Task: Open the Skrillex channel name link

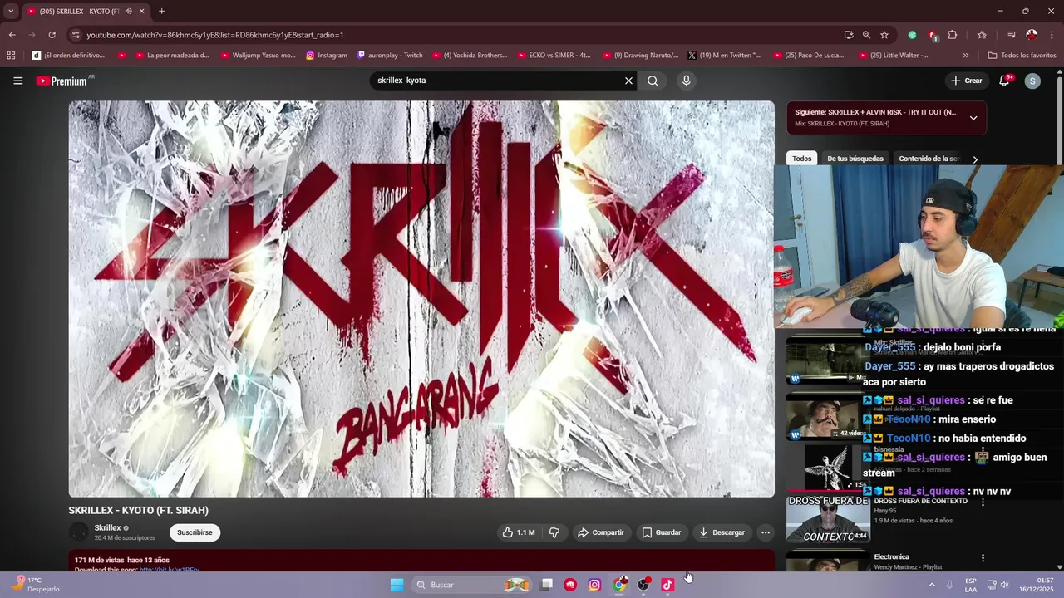Action: point(107,527)
